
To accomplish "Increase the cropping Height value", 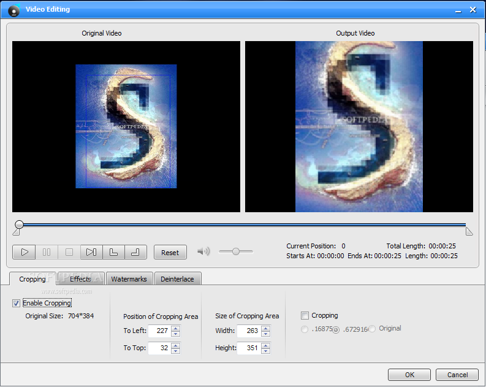I will tap(265, 345).
